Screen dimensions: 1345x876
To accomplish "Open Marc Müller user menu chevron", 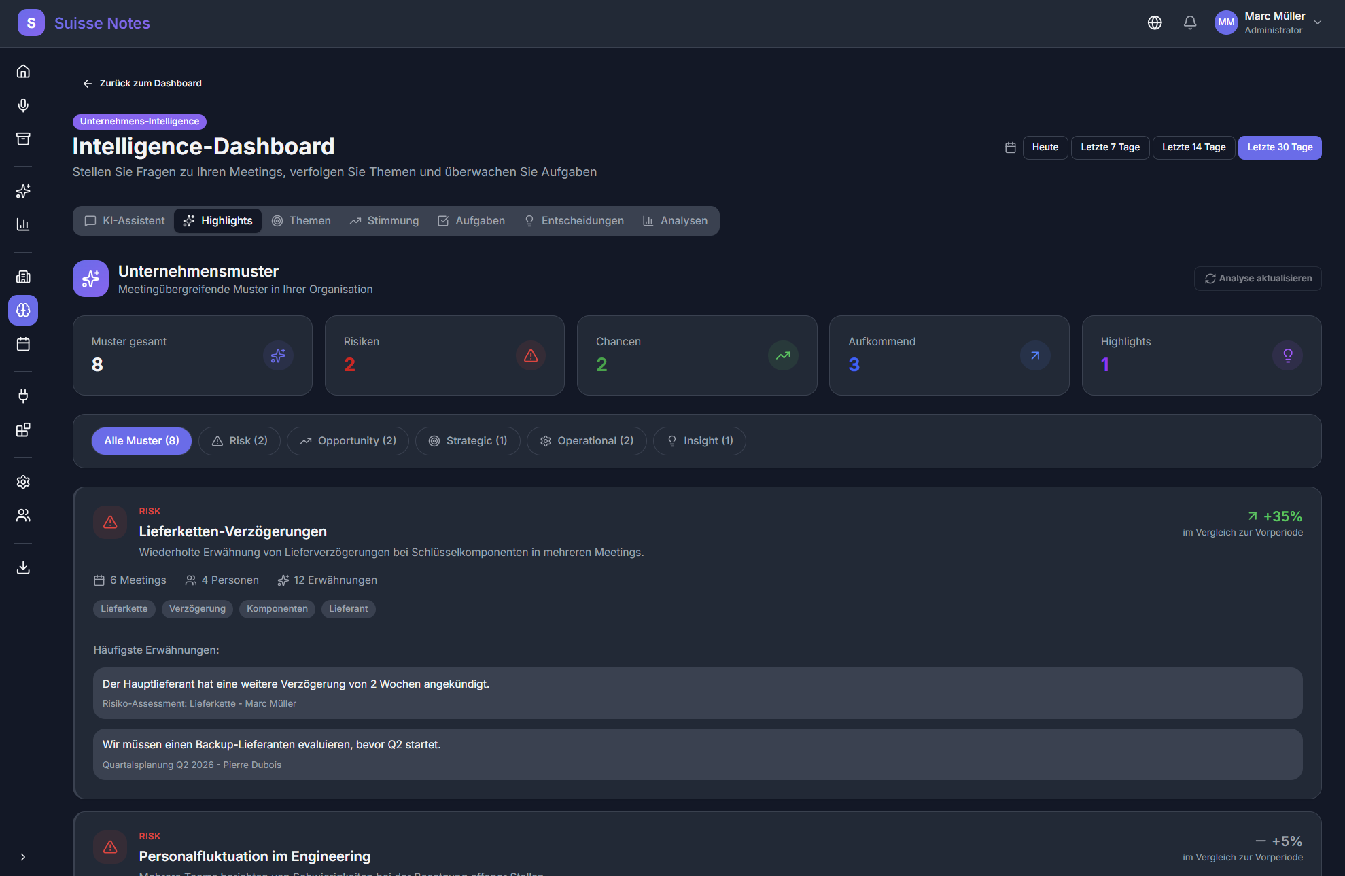I will 1318,22.
